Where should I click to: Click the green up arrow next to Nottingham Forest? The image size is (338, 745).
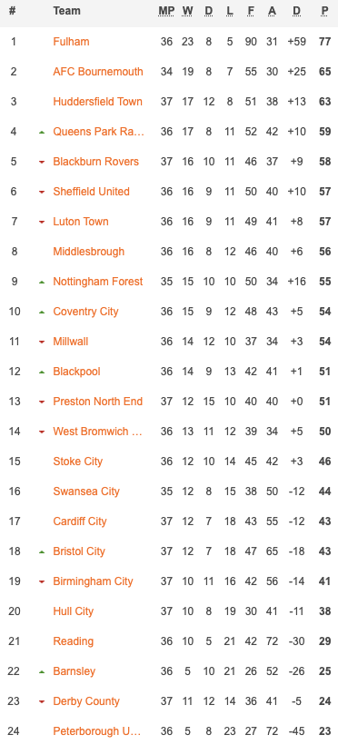click(x=42, y=282)
